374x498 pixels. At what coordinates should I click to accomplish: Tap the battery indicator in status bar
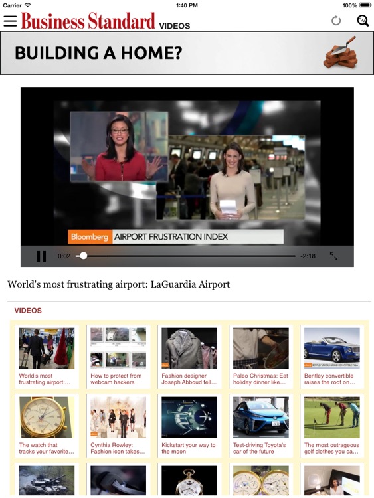click(x=365, y=5)
